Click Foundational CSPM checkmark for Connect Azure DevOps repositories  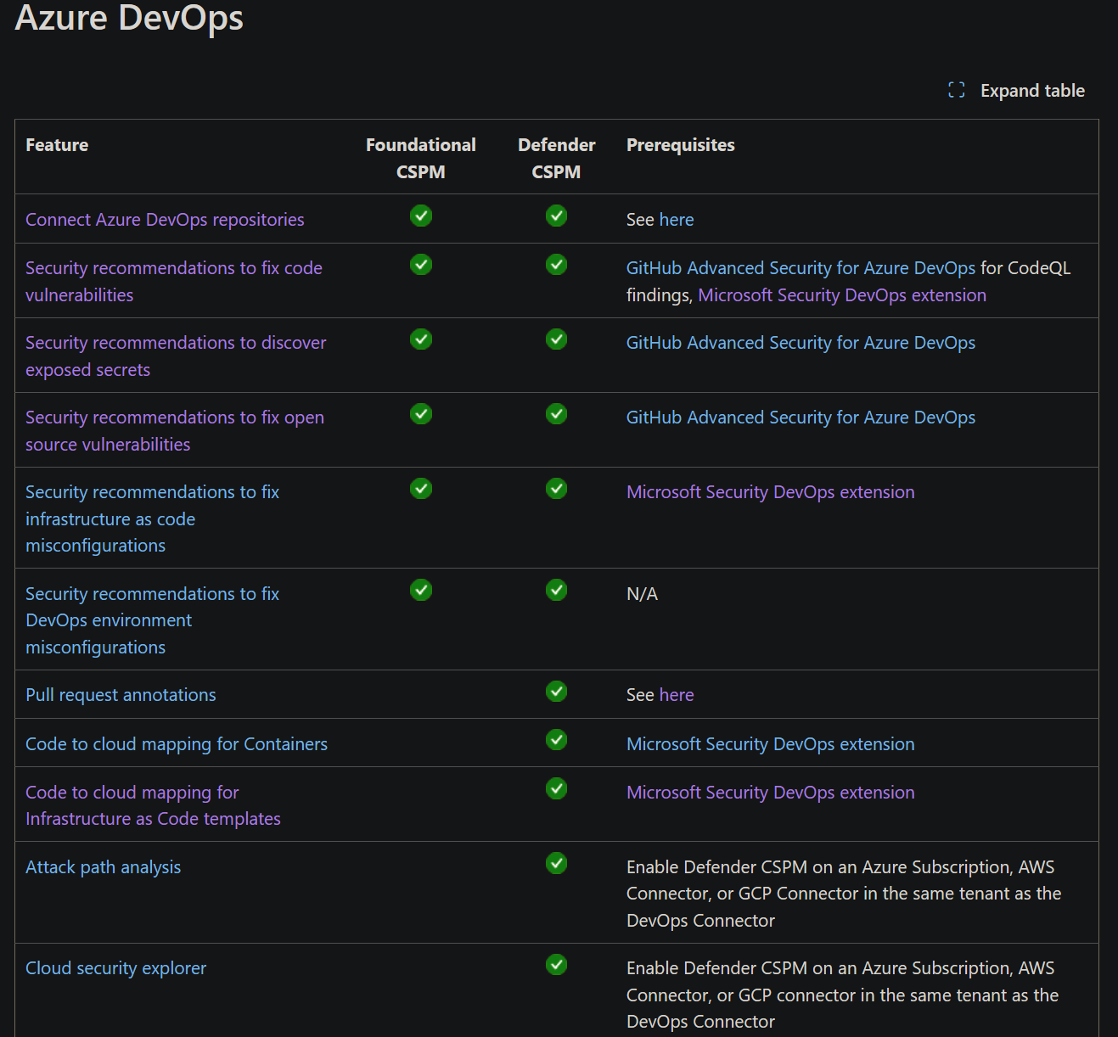pos(421,216)
